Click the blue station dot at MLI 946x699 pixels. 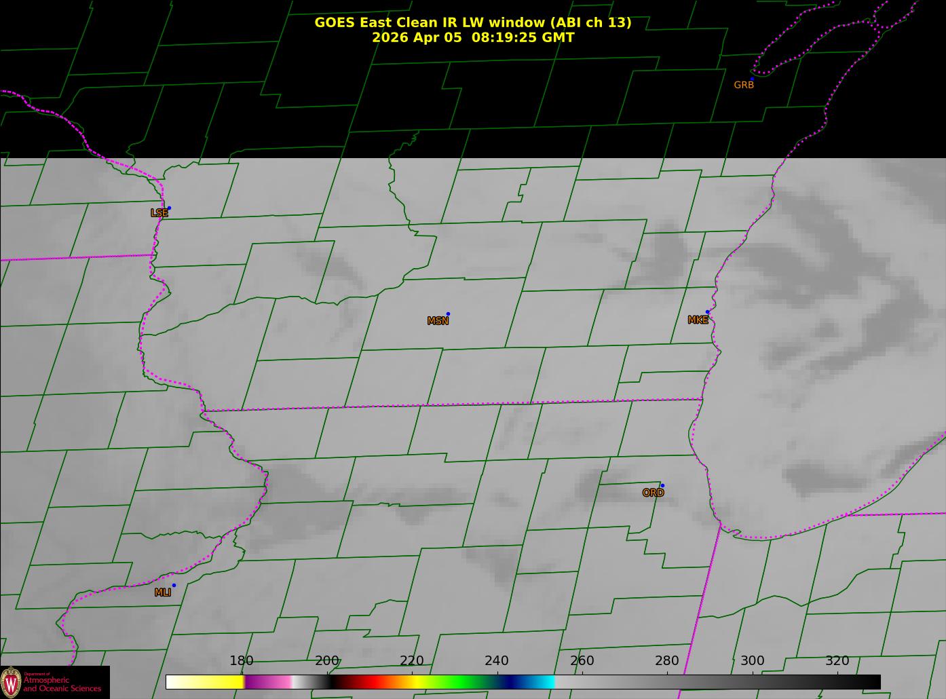pos(174,585)
